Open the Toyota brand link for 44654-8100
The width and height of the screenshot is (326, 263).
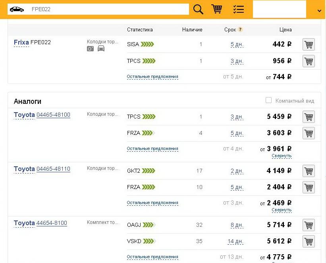(24, 223)
